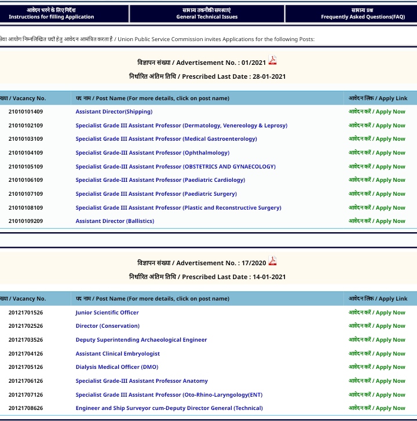Open Ophthalmology Assistant Professor post link
417x421 pixels.
(152, 153)
